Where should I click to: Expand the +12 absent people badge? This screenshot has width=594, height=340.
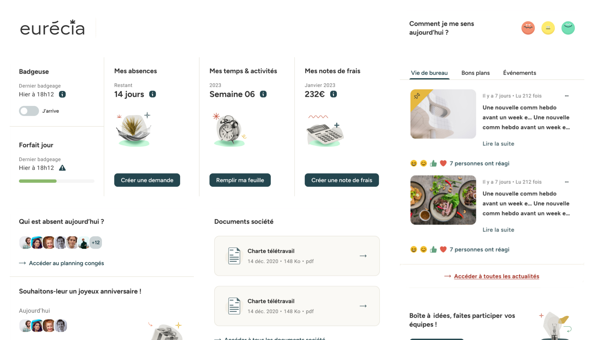96,242
